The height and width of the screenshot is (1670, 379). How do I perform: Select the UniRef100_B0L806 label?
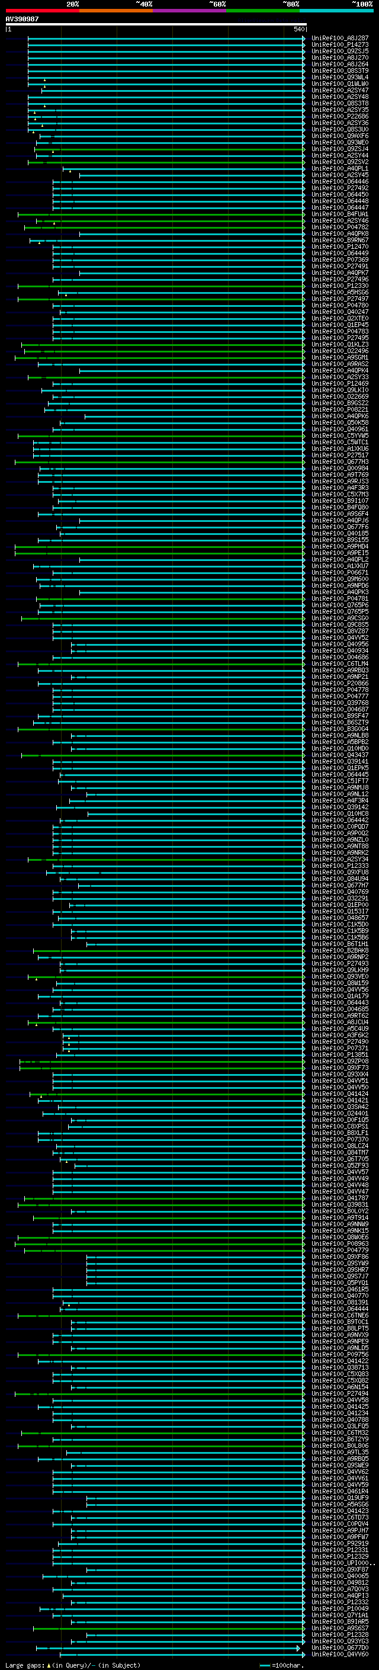(340, 1446)
